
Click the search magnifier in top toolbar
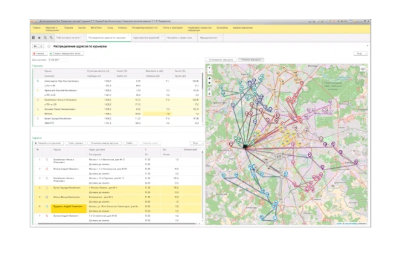tap(52, 38)
